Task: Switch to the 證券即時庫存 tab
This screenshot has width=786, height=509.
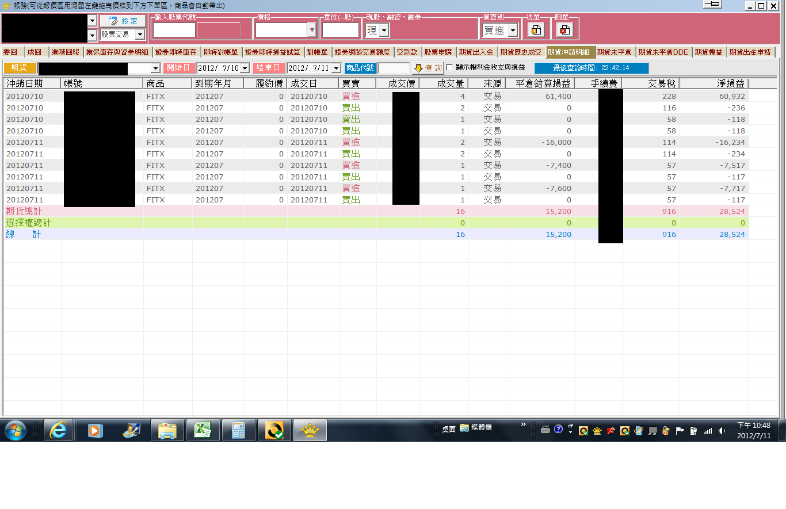Action: click(x=176, y=52)
